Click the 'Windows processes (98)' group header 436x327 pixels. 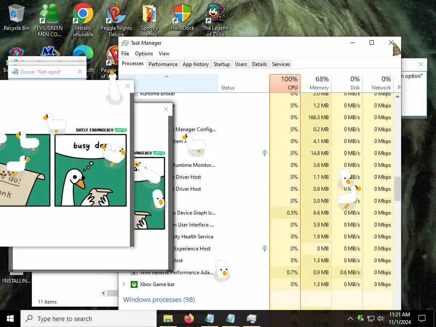pos(159,299)
